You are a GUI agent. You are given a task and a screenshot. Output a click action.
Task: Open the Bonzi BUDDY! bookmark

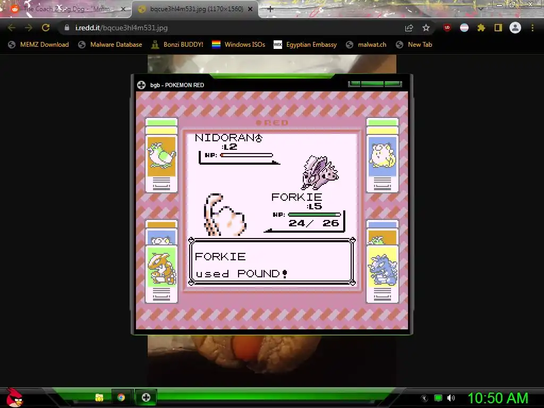point(177,45)
